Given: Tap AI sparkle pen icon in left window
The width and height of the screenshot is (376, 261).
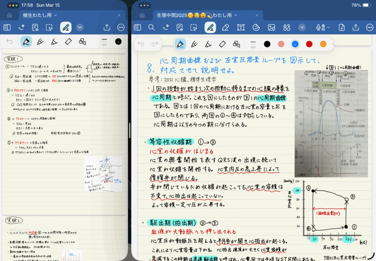Looking at the screenshot, I should coord(21,27).
